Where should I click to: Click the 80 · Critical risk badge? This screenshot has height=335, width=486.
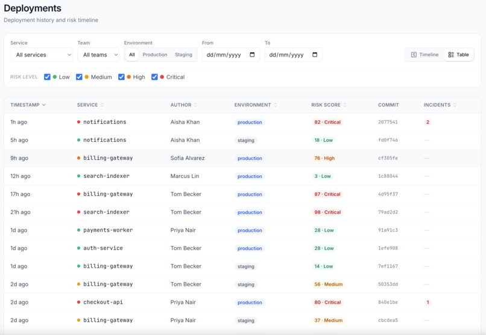click(x=327, y=303)
